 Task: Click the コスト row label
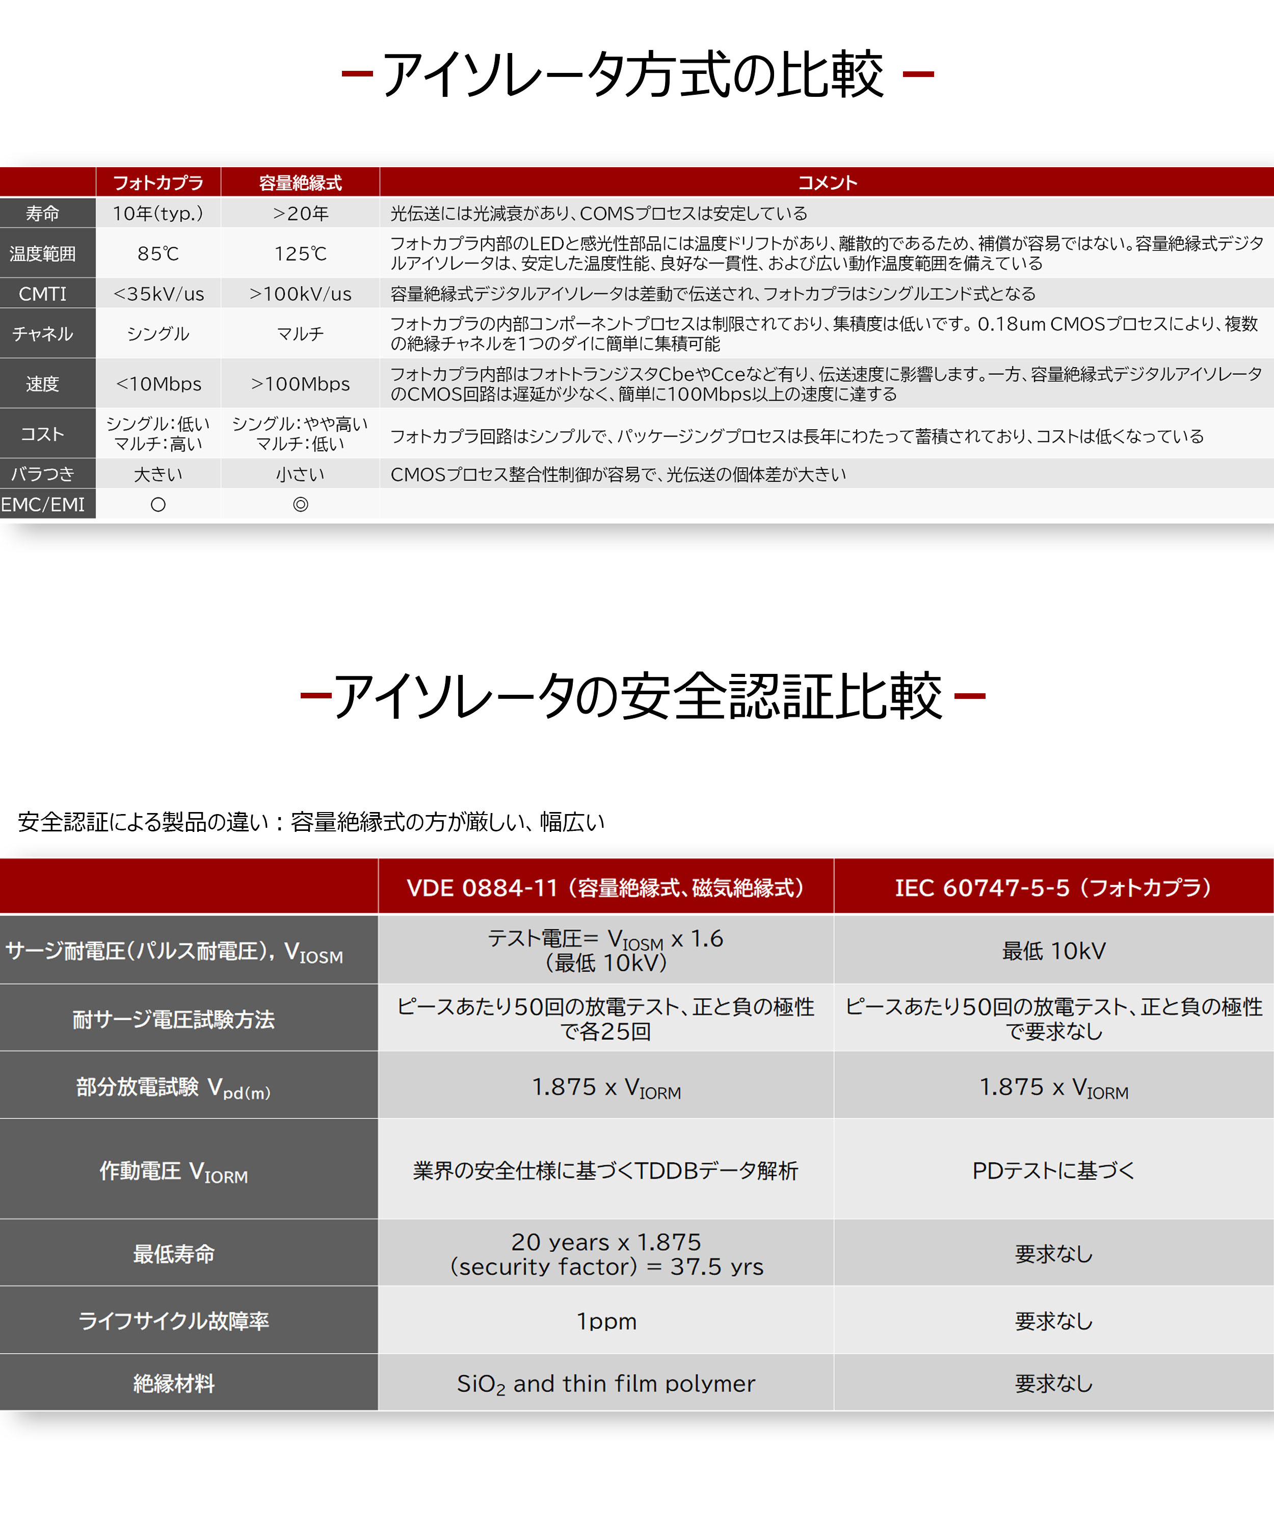(x=43, y=434)
